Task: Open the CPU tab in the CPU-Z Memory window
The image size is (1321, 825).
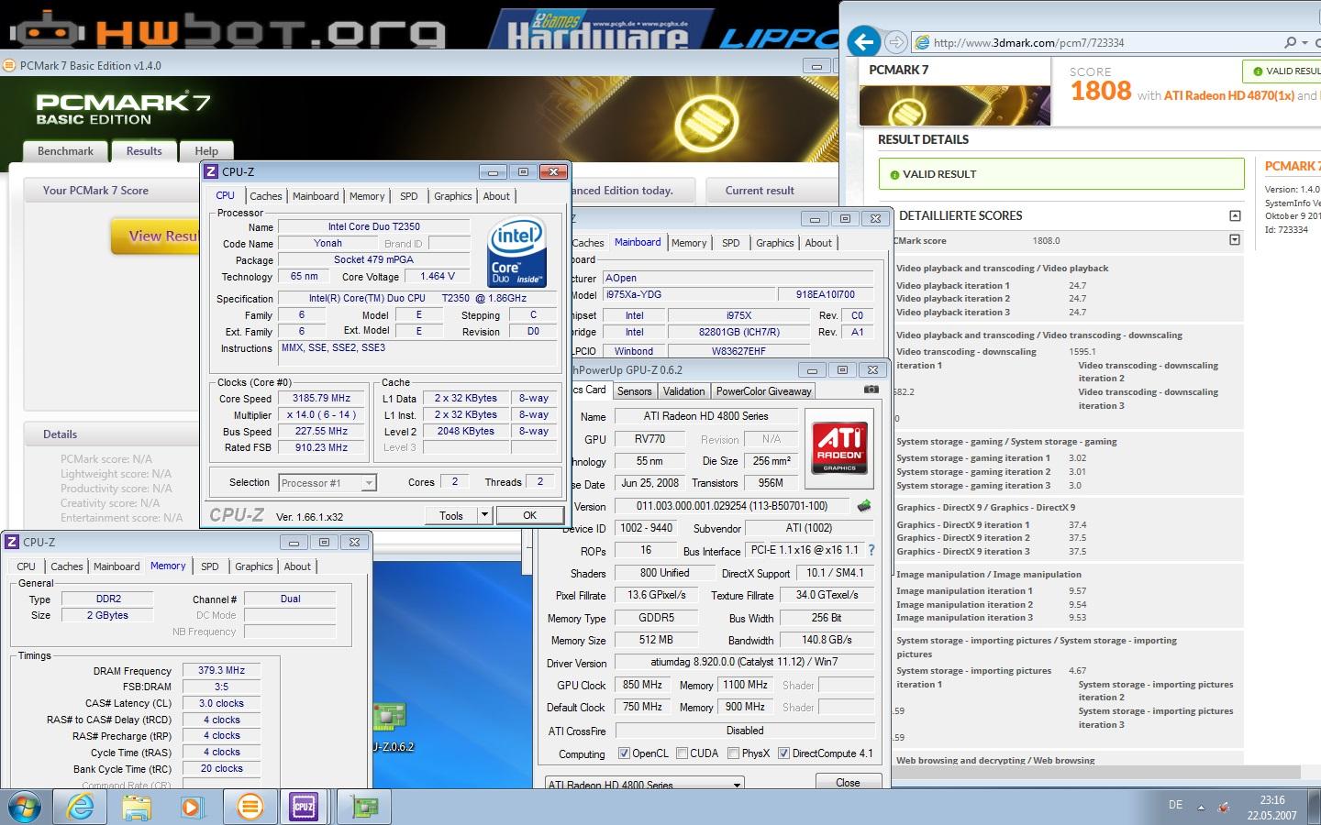Action: click(27, 566)
